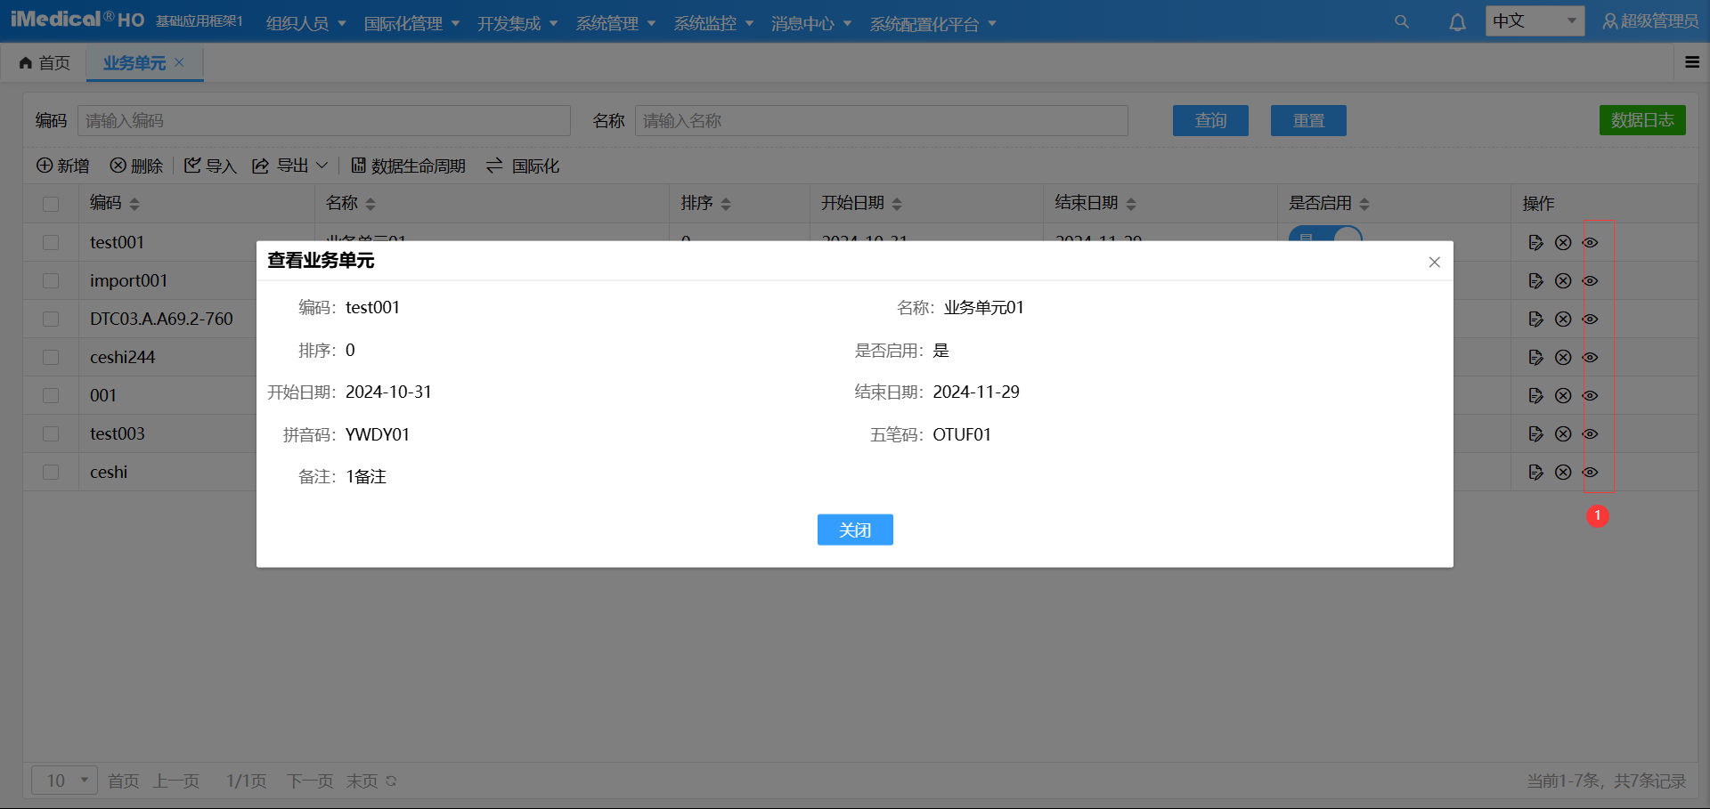
Task: Click edit icon for import001 row
Action: coord(1535,280)
